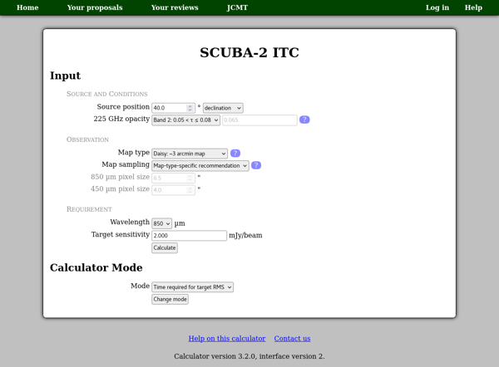This screenshot has width=499, height=367.
Task: Open the Wavelength 850 dropdown
Action: pyautogui.click(x=161, y=223)
